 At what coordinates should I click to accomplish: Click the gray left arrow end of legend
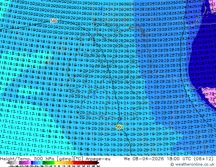click(8, 163)
